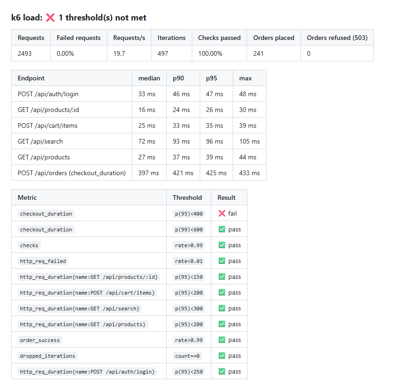Click the pass checkmark for order_success

coord(222,340)
